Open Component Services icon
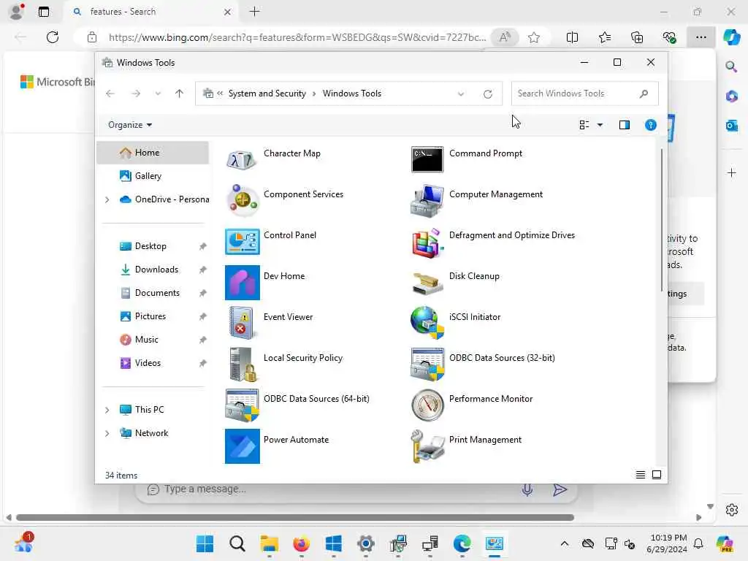748x561 pixels. pos(242,200)
